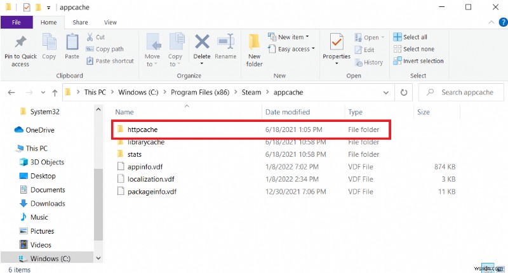Open the Copy to menu

pos(175,50)
